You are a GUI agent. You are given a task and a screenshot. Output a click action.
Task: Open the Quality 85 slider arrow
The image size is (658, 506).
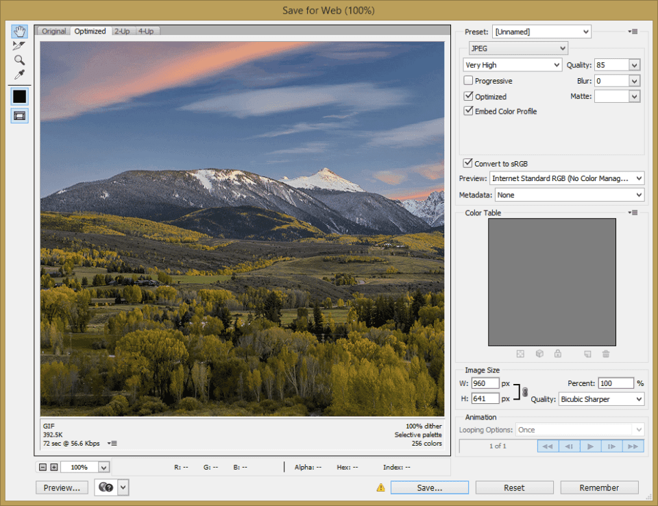(634, 65)
